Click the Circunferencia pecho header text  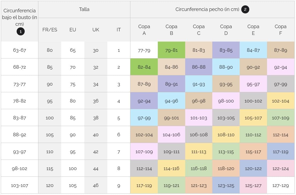pos(207,9)
